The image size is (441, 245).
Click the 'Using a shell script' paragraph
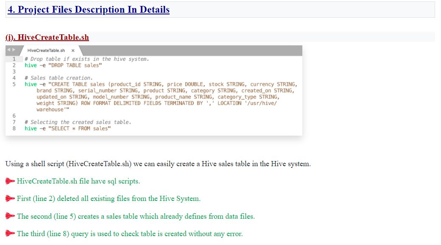tap(158, 164)
